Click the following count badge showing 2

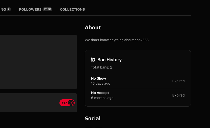(9, 9)
